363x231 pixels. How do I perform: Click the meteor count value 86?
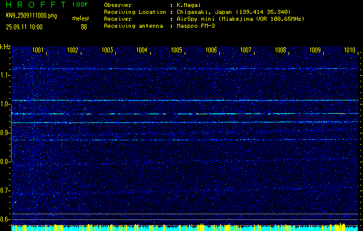(84, 27)
